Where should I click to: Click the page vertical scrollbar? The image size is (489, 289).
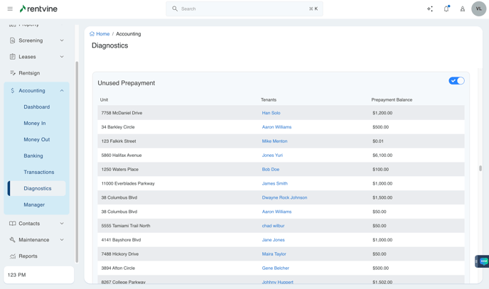[480, 168]
